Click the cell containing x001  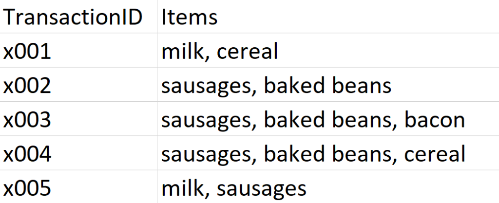pos(78,50)
